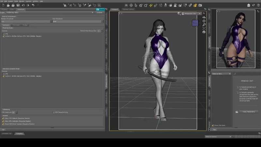Open the Edit menu
This screenshot has height=147, width=261.
[x=6, y=1]
